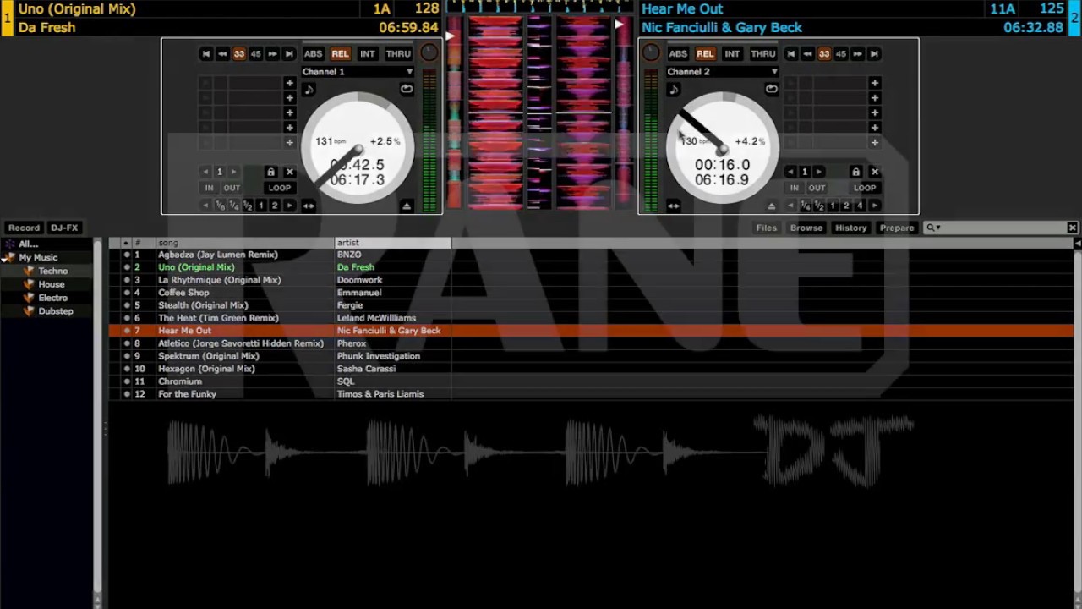Lock deck 1 loop with the padlock icon
Image resolution: width=1082 pixels, height=609 pixels.
coord(270,172)
